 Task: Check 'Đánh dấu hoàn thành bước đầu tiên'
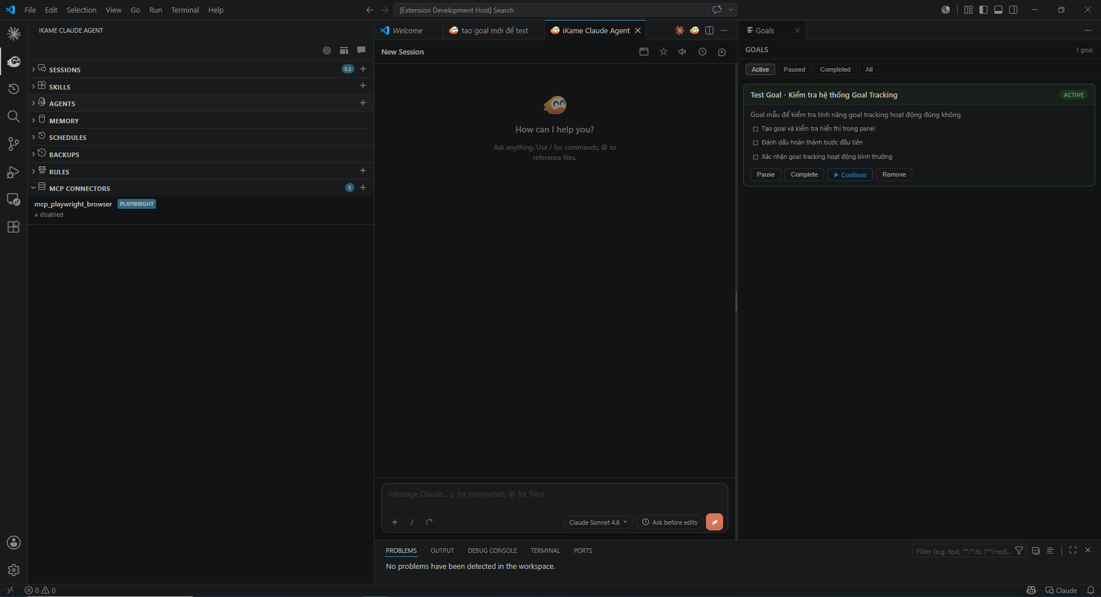(756, 143)
